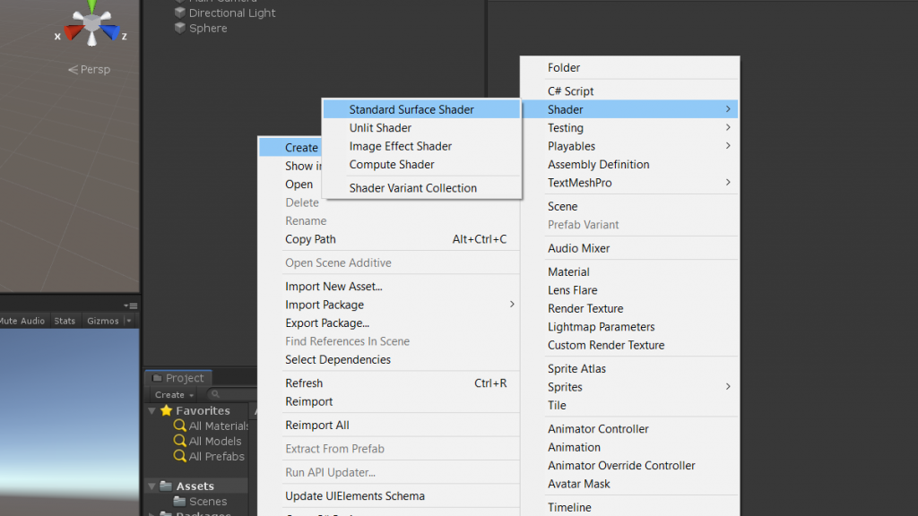This screenshot has width=918, height=516.
Task: Click the Directional Light cube icon
Action: pyautogui.click(x=179, y=13)
